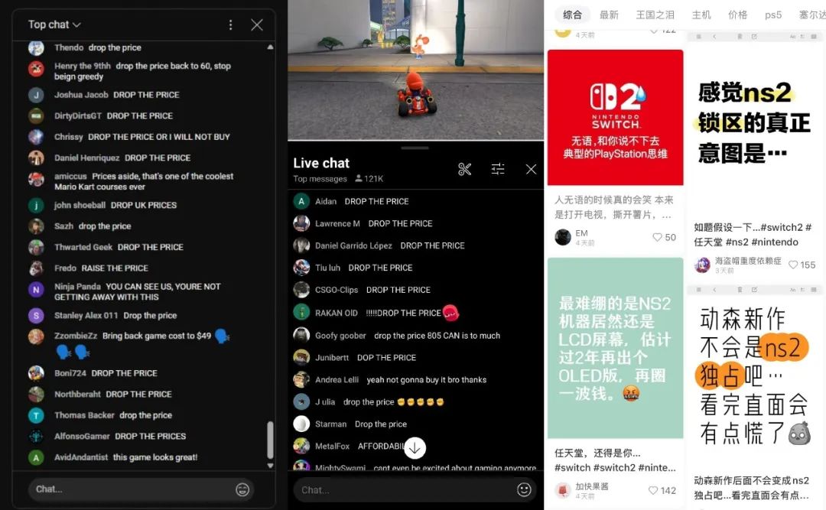Switch to the 主机 tab

pos(701,15)
